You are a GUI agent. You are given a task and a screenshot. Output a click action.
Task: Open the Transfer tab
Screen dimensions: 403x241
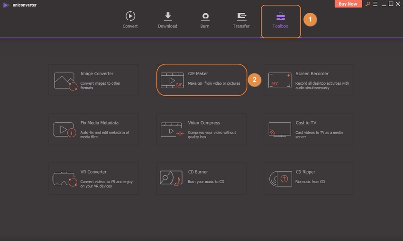[241, 20]
